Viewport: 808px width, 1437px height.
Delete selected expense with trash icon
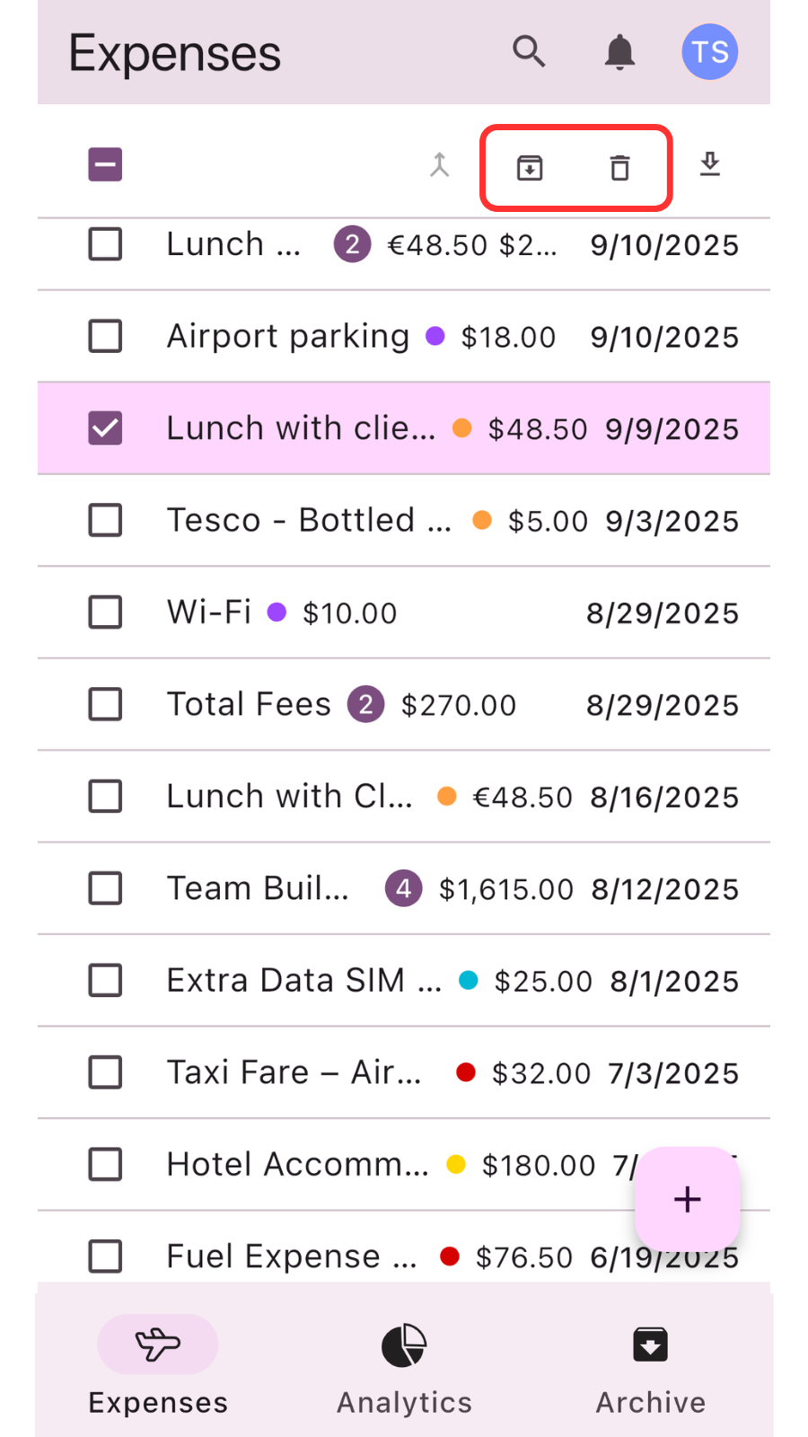tap(619, 168)
